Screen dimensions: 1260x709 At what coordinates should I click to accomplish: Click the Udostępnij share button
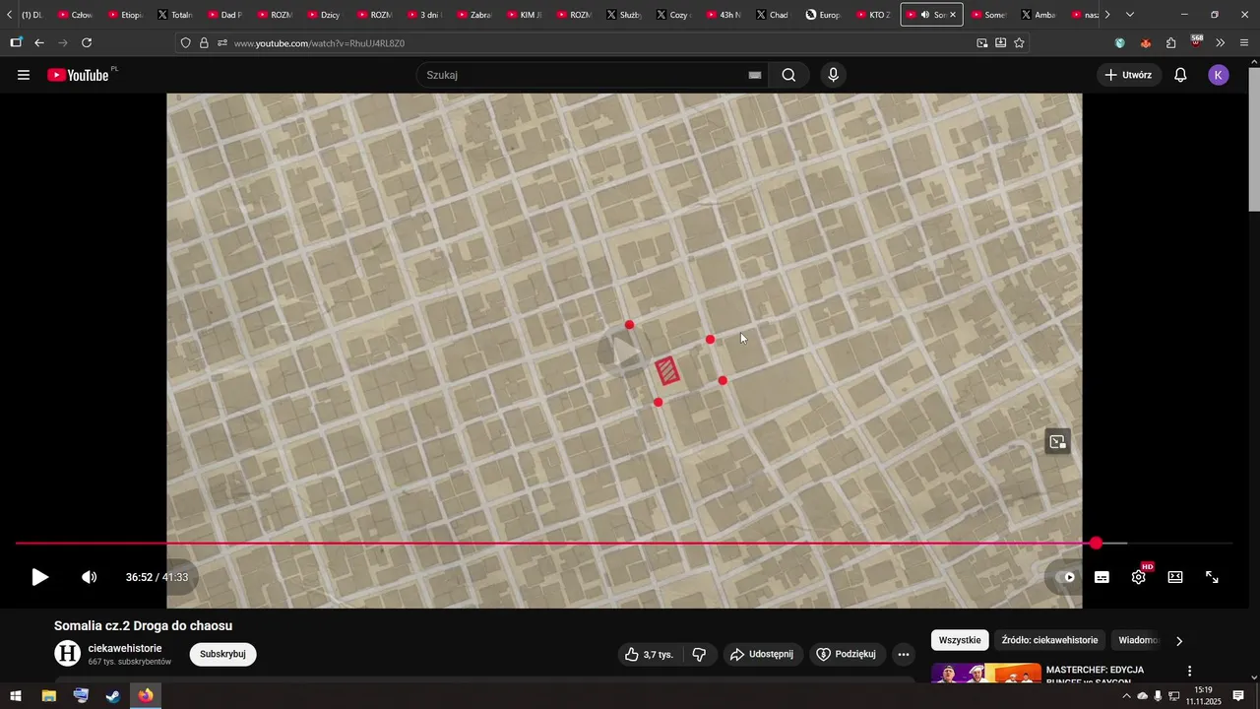pos(762,654)
